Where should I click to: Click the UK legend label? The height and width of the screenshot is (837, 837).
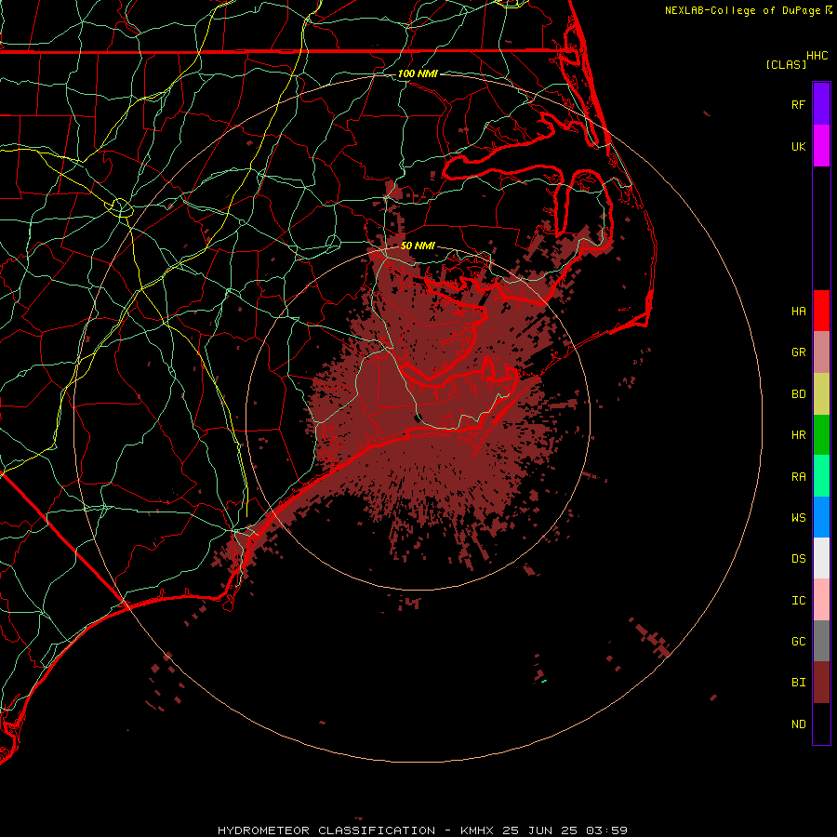[x=799, y=146]
